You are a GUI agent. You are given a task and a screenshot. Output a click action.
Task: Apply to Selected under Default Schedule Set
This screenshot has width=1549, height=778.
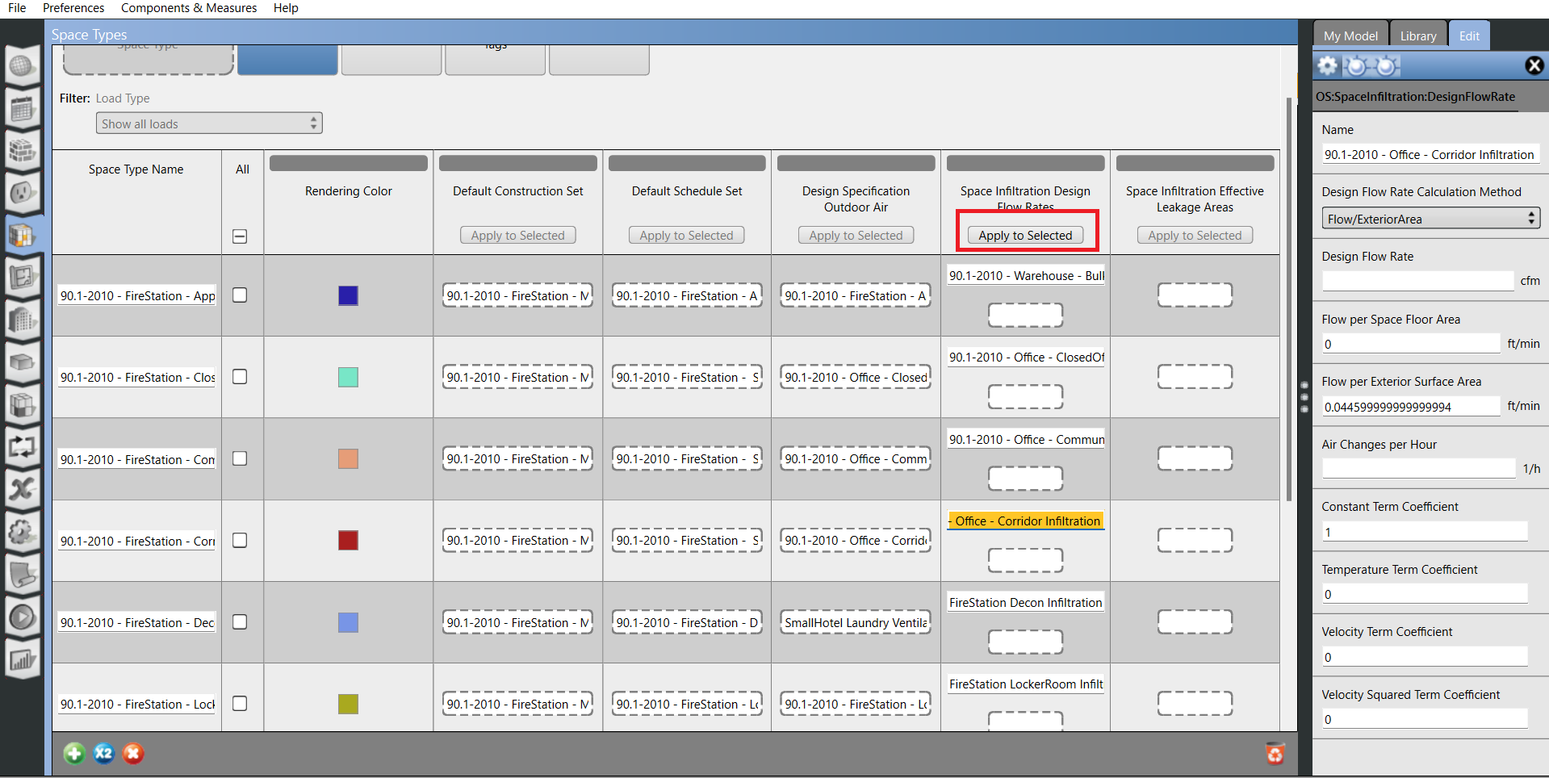click(687, 236)
